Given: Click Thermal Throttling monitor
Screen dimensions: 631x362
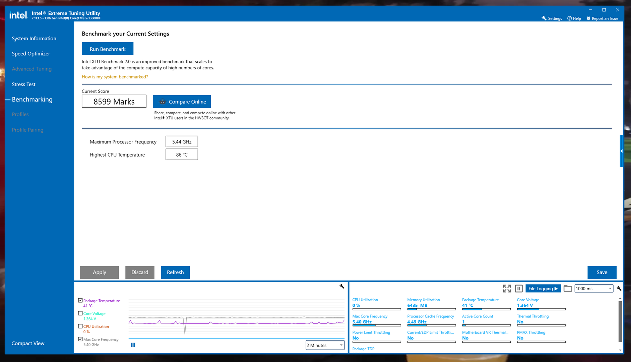Looking at the screenshot, I should tap(541, 320).
